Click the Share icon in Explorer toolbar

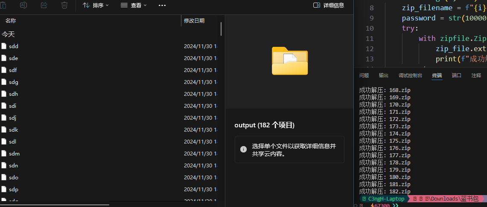pos(44,5)
